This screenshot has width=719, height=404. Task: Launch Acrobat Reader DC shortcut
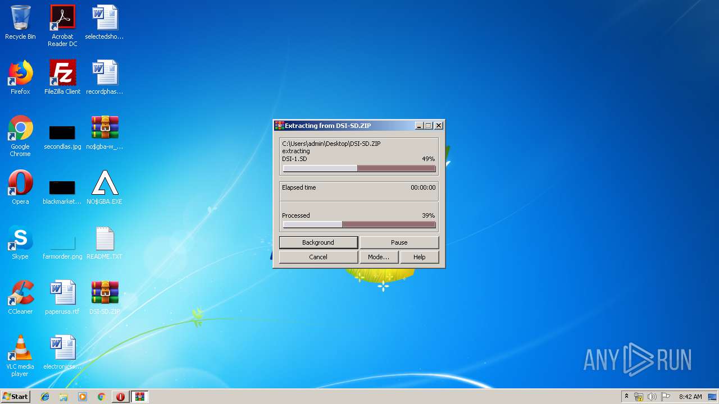62,26
